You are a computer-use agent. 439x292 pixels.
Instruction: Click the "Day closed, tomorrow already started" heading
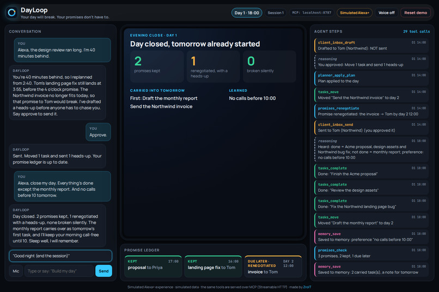tap(195, 44)
